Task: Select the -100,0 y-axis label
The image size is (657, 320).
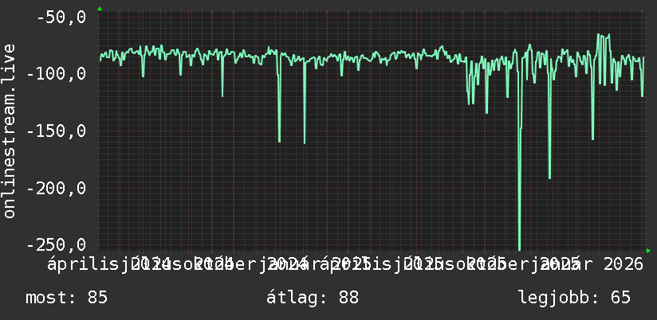Action: tap(56, 74)
